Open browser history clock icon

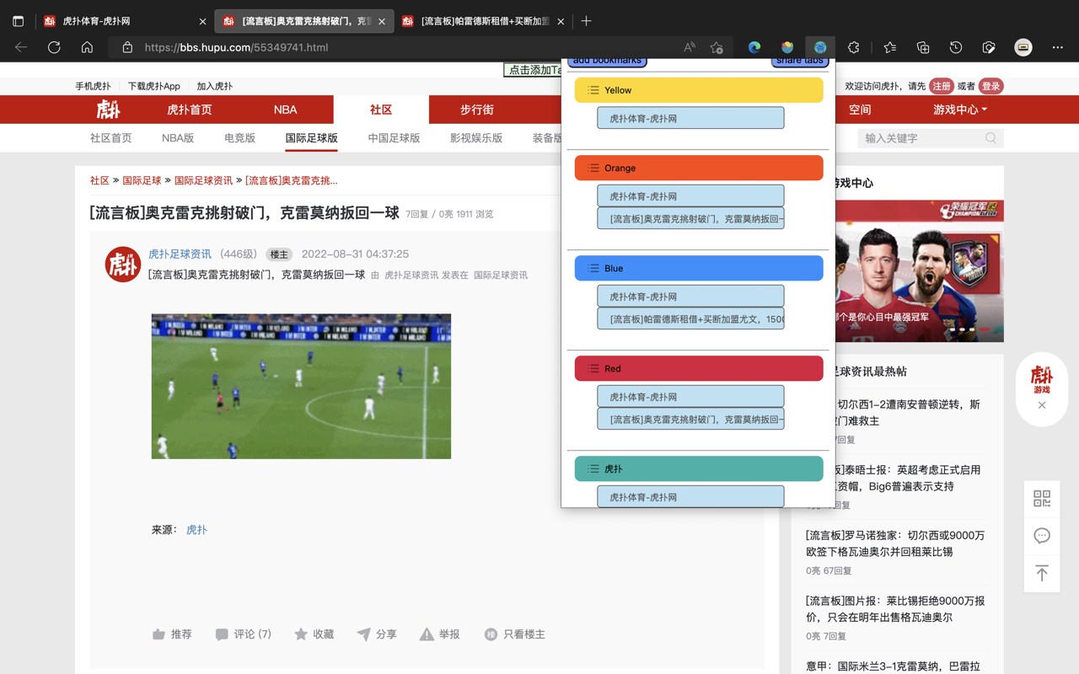956,47
